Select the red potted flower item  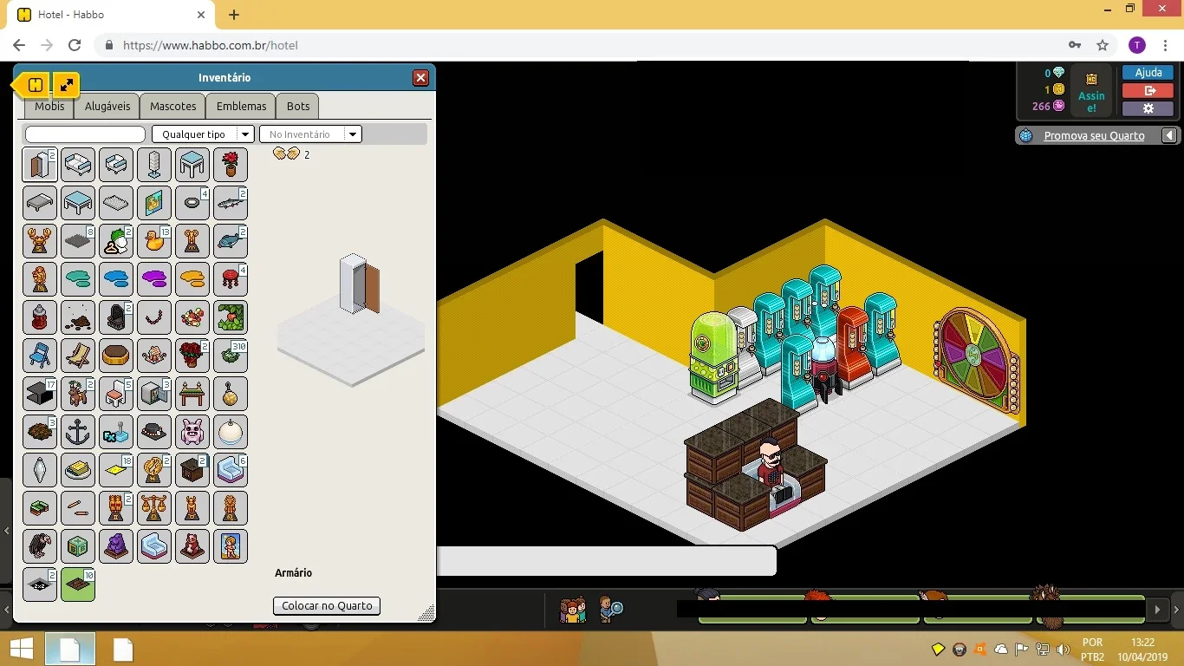coord(231,165)
